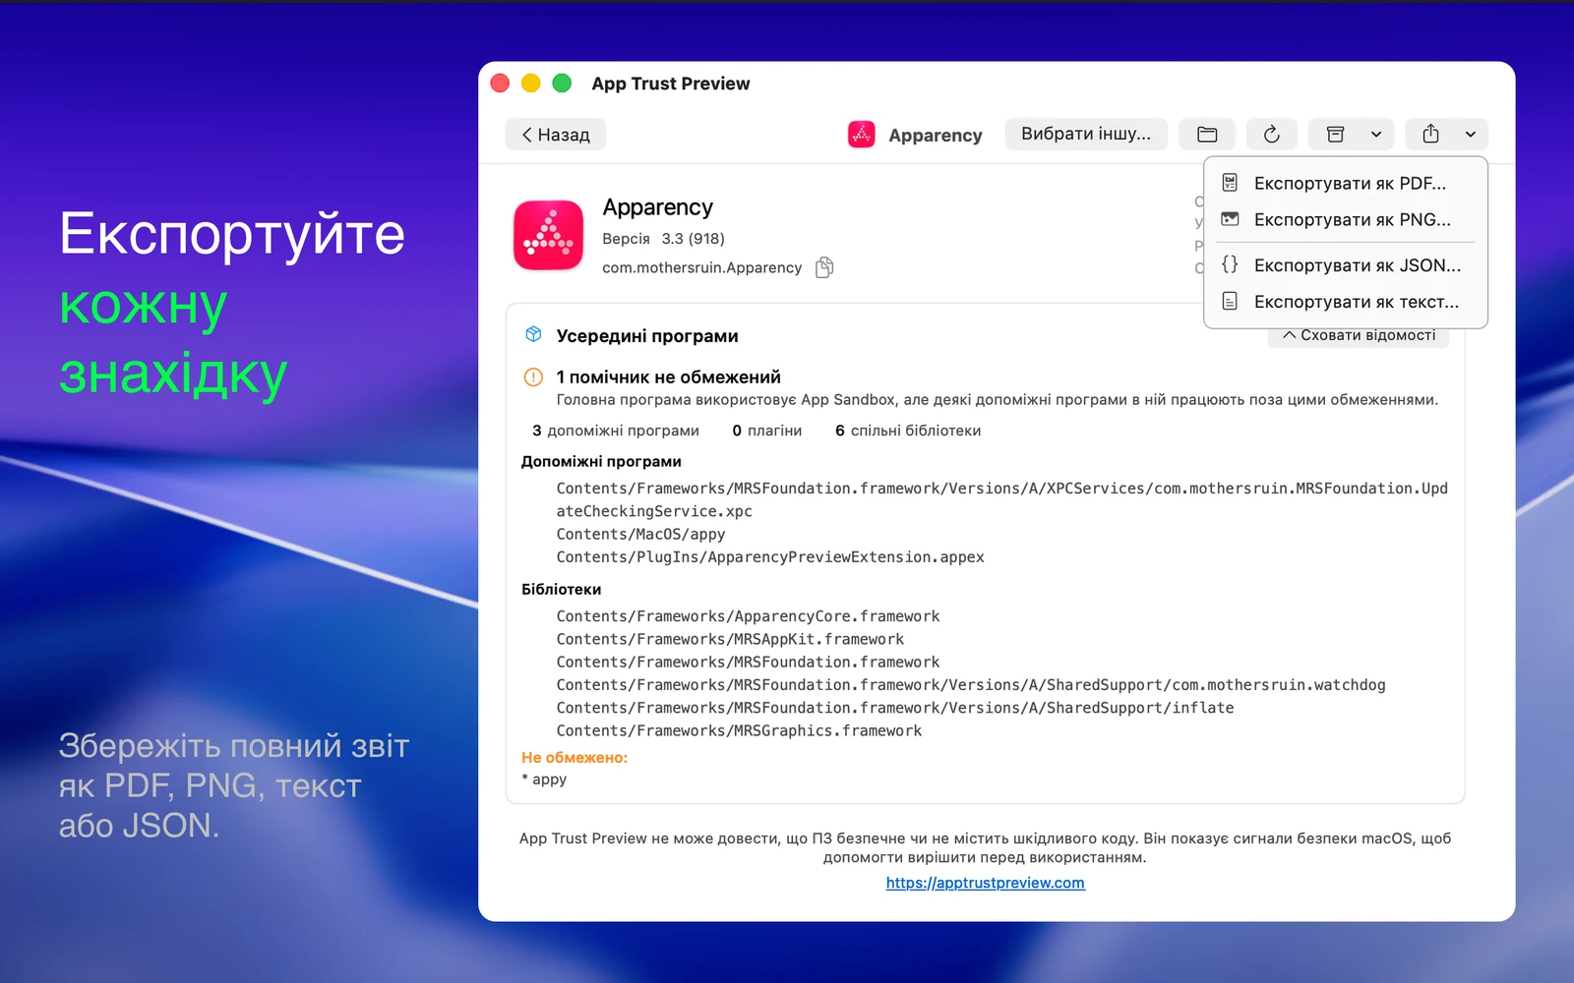Click the Не обмежено: orange label

pyautogui.click(x=575, y=758)
